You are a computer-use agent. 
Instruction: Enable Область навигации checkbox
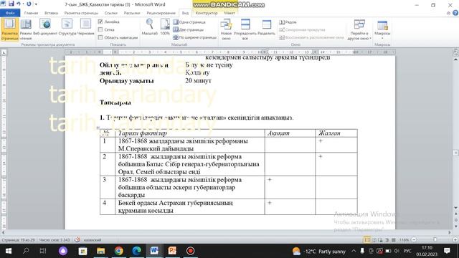click(100, 37)
